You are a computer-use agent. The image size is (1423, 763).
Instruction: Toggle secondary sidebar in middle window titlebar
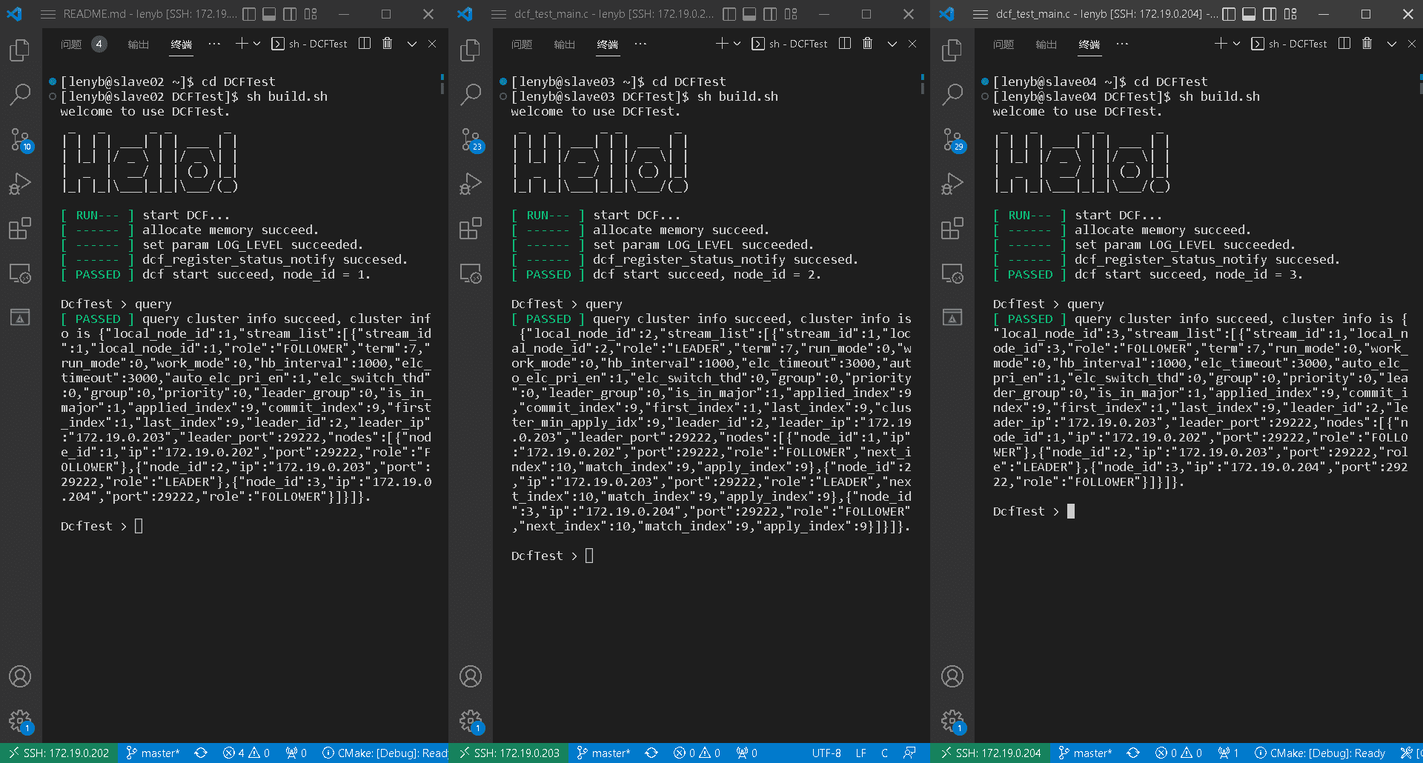[x=770, y=14]
